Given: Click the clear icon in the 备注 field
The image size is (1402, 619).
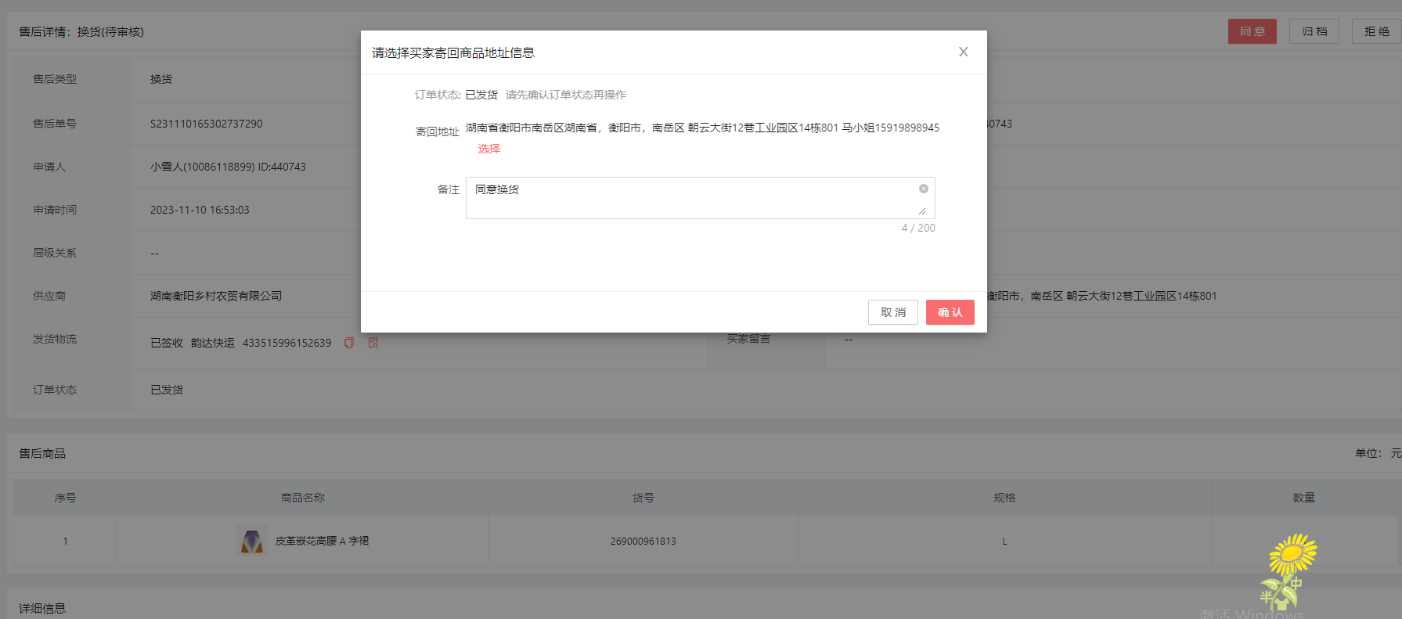Looking at the screenshot, I should [923, 189].
